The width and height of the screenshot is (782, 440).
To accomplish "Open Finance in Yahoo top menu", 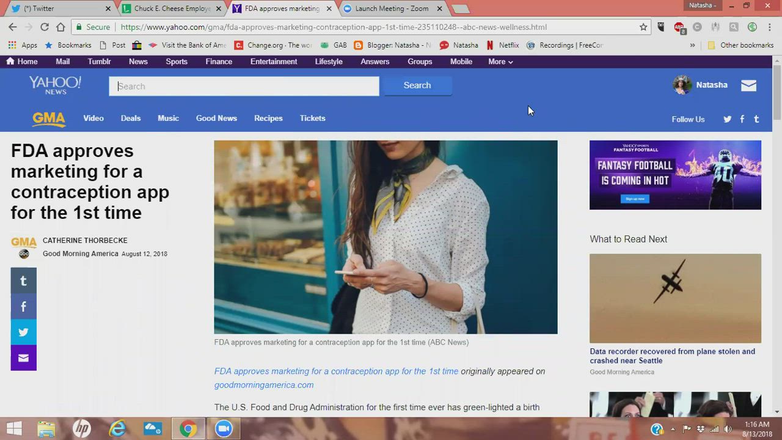I will 219,62.
